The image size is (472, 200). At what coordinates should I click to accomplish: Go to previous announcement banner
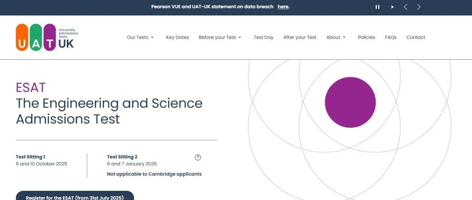click(406, 7)
